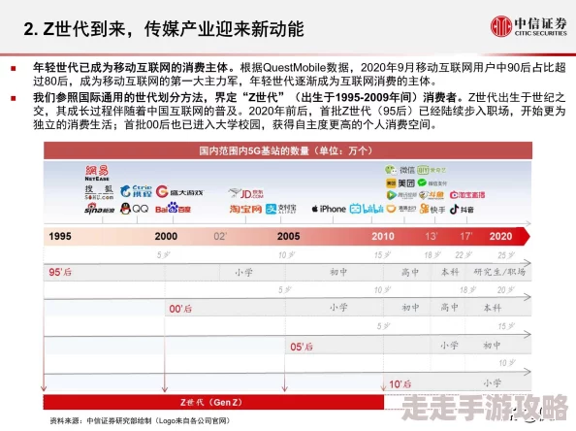The image size is (576, 431).
Task: Click the bullet starting 年轻世代已成为移动互联网
Action: 300,74
